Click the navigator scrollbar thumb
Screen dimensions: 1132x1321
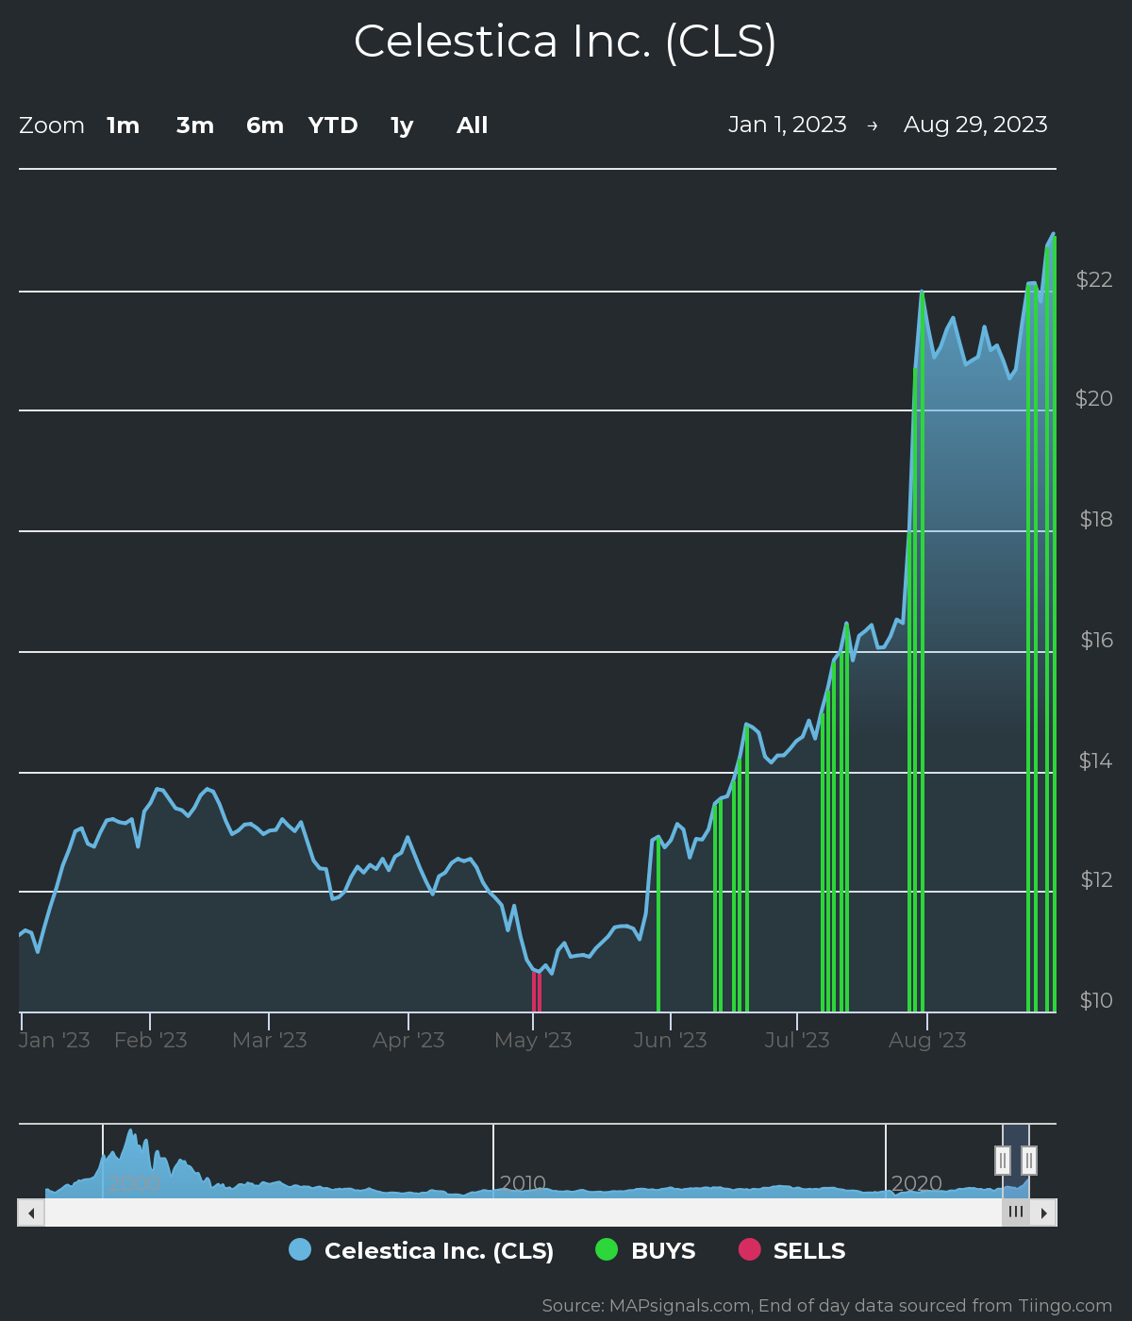point(1016,1212)
